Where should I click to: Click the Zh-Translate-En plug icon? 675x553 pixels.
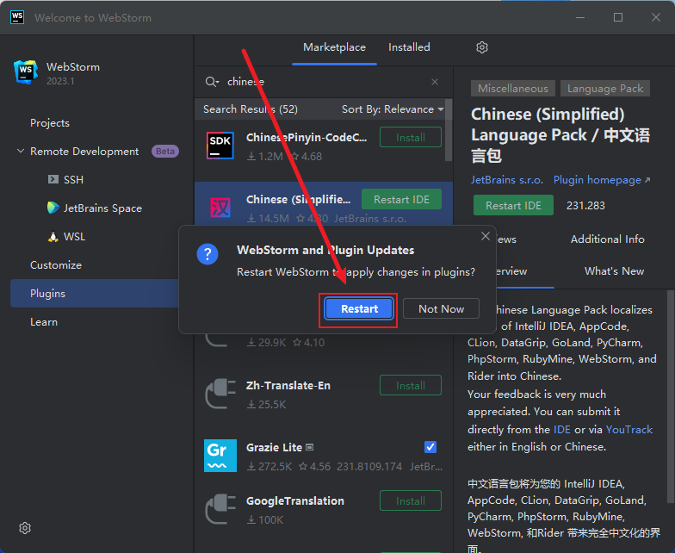coord(220,394)
